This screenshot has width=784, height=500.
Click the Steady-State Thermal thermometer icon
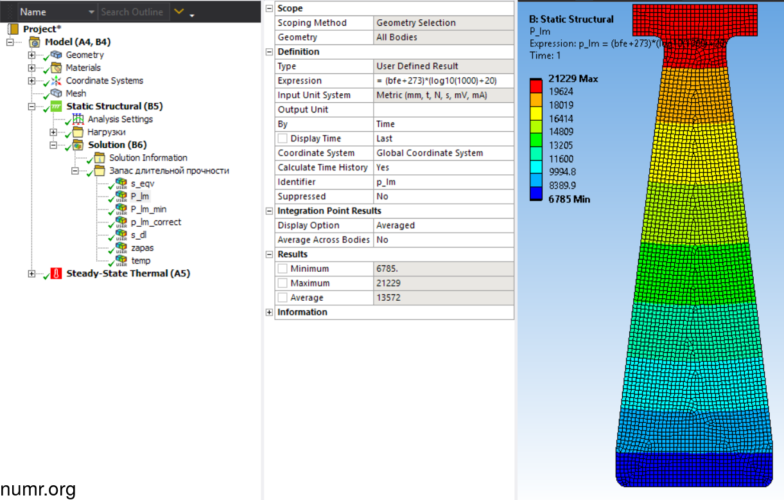[57, 274]
